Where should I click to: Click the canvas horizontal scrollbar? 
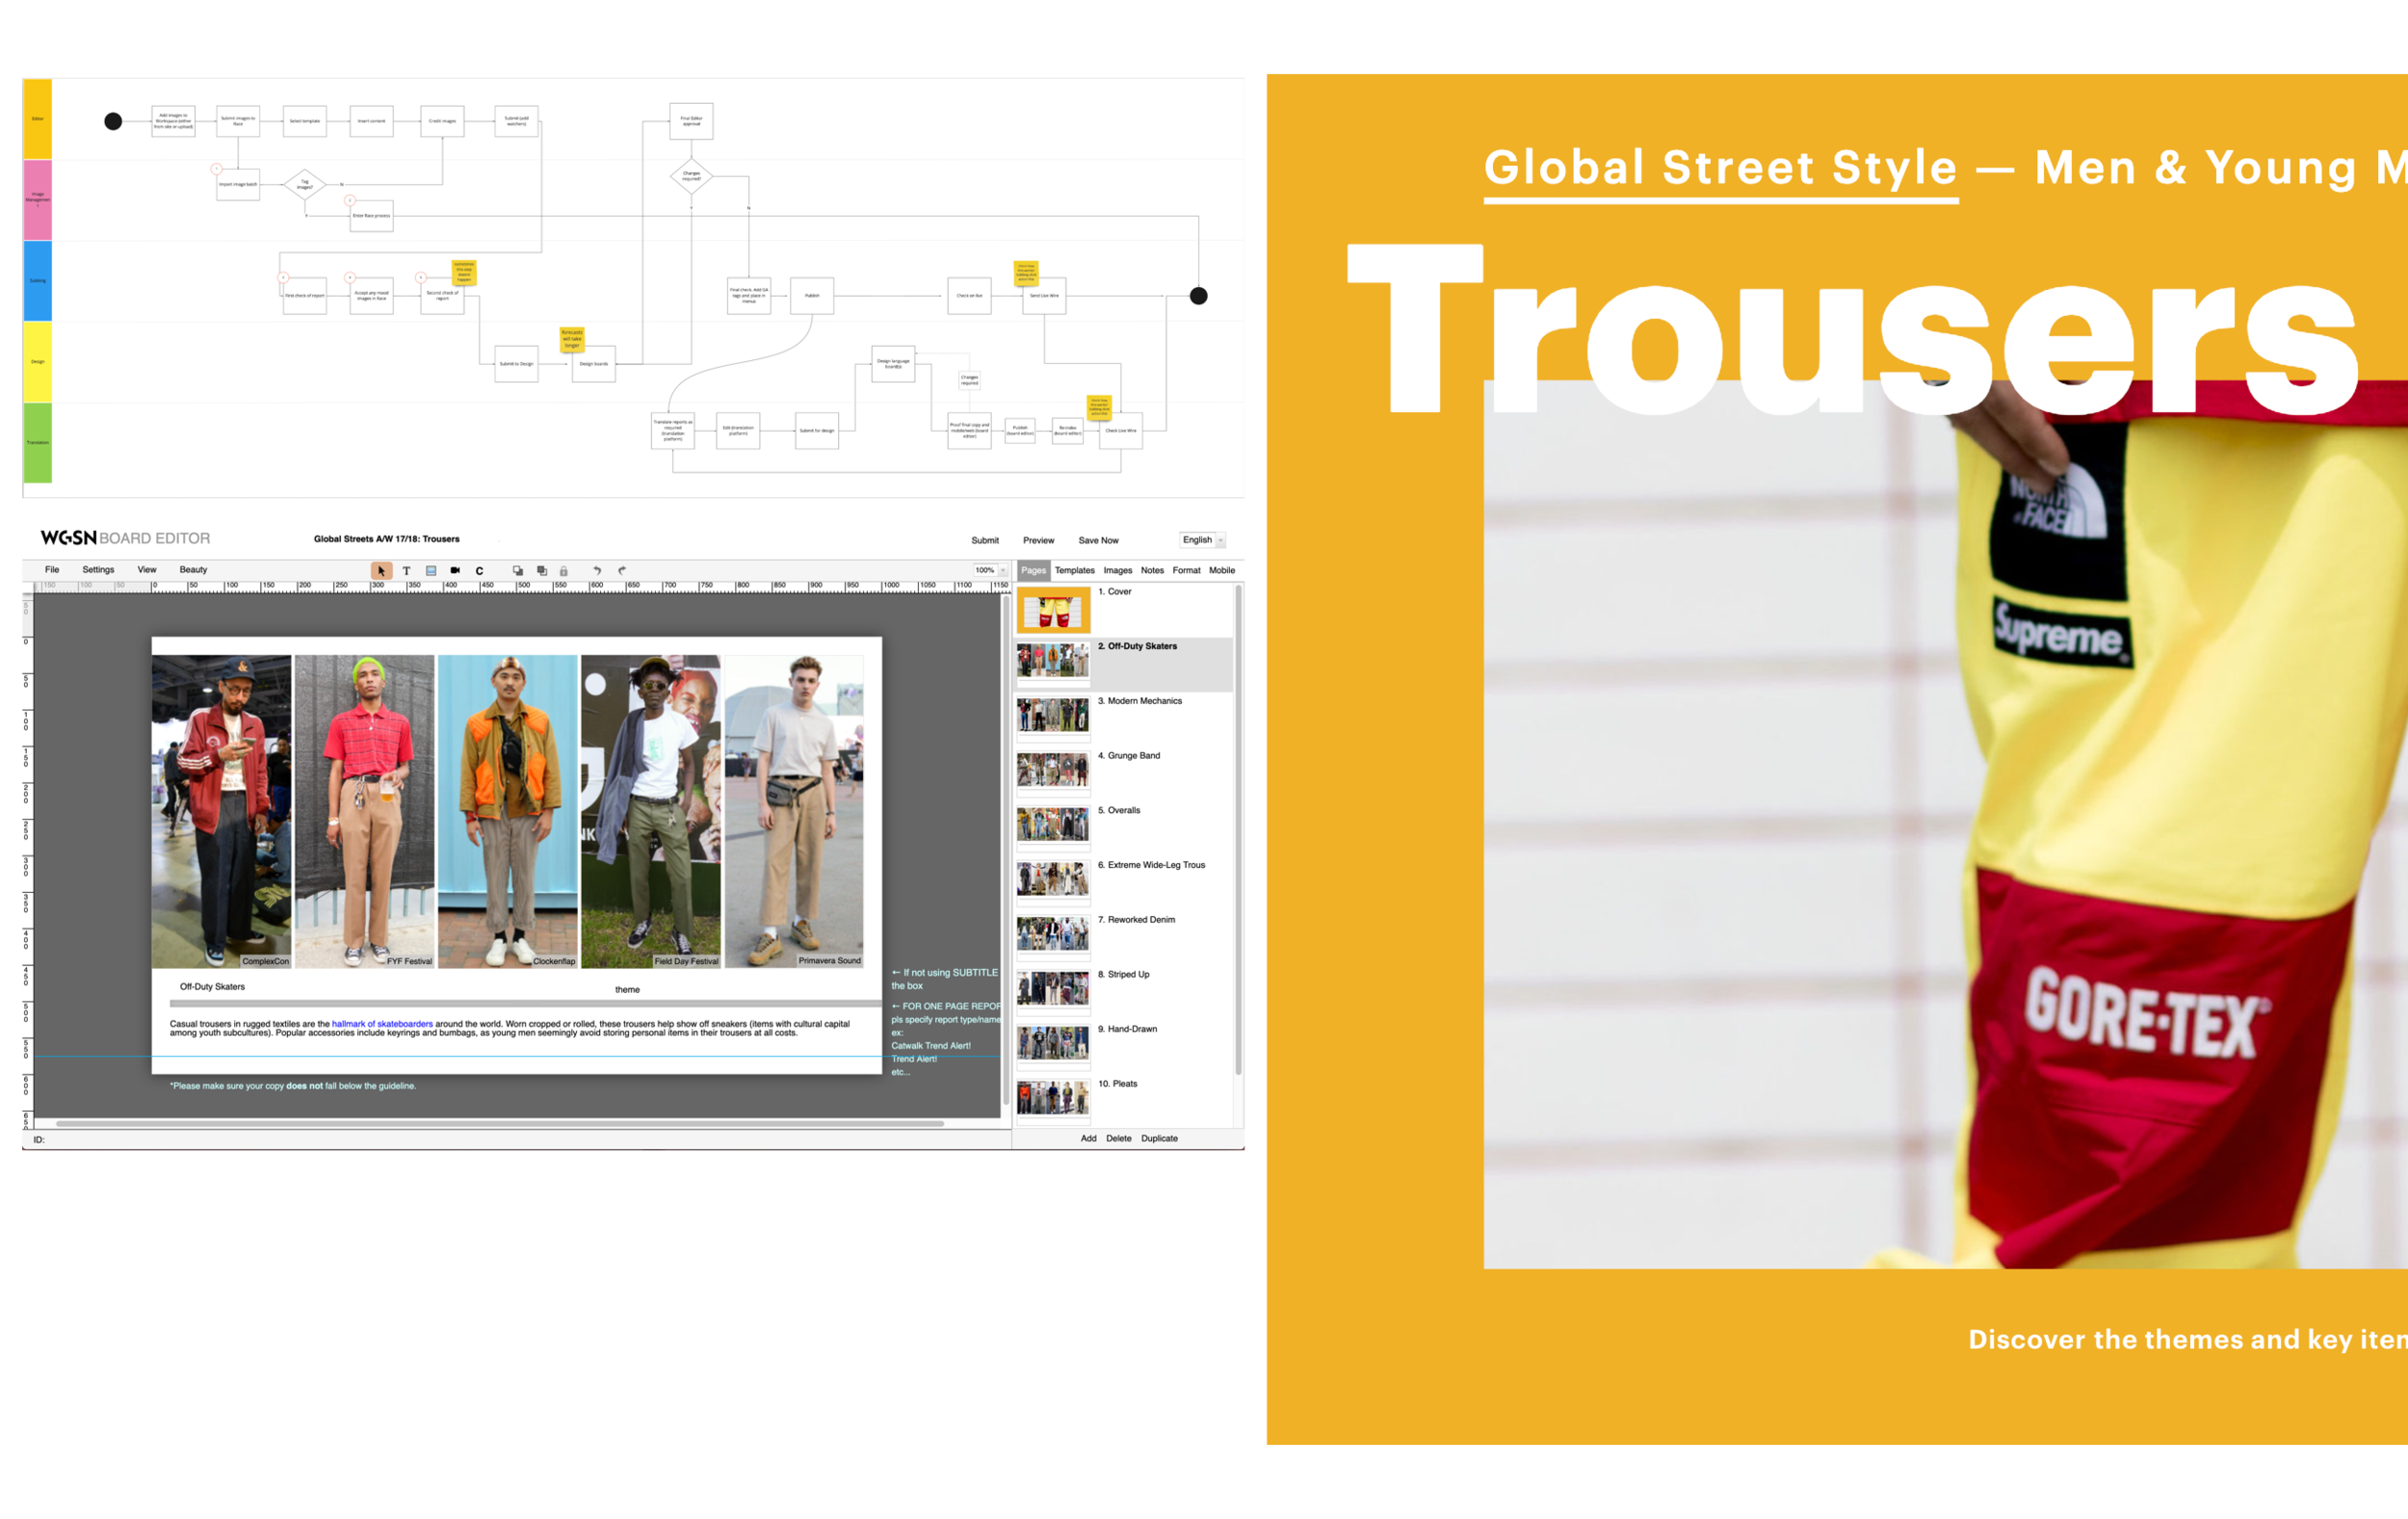(500, 1124)
